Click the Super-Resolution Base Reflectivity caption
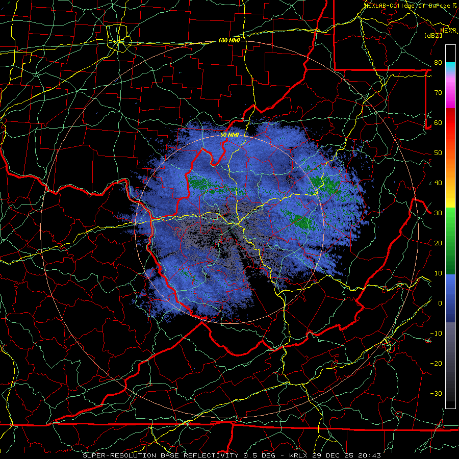The width and height of the screenshot is (459, 459). pos(231,455)
